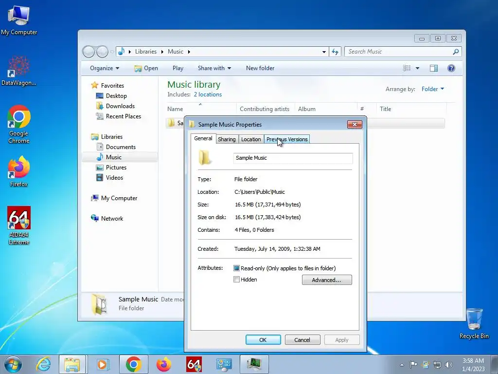The height and width of the screenshot is (374, 498).
Task: Open the Arrange by Folder dropdown
Action: [x=432, y=89]
